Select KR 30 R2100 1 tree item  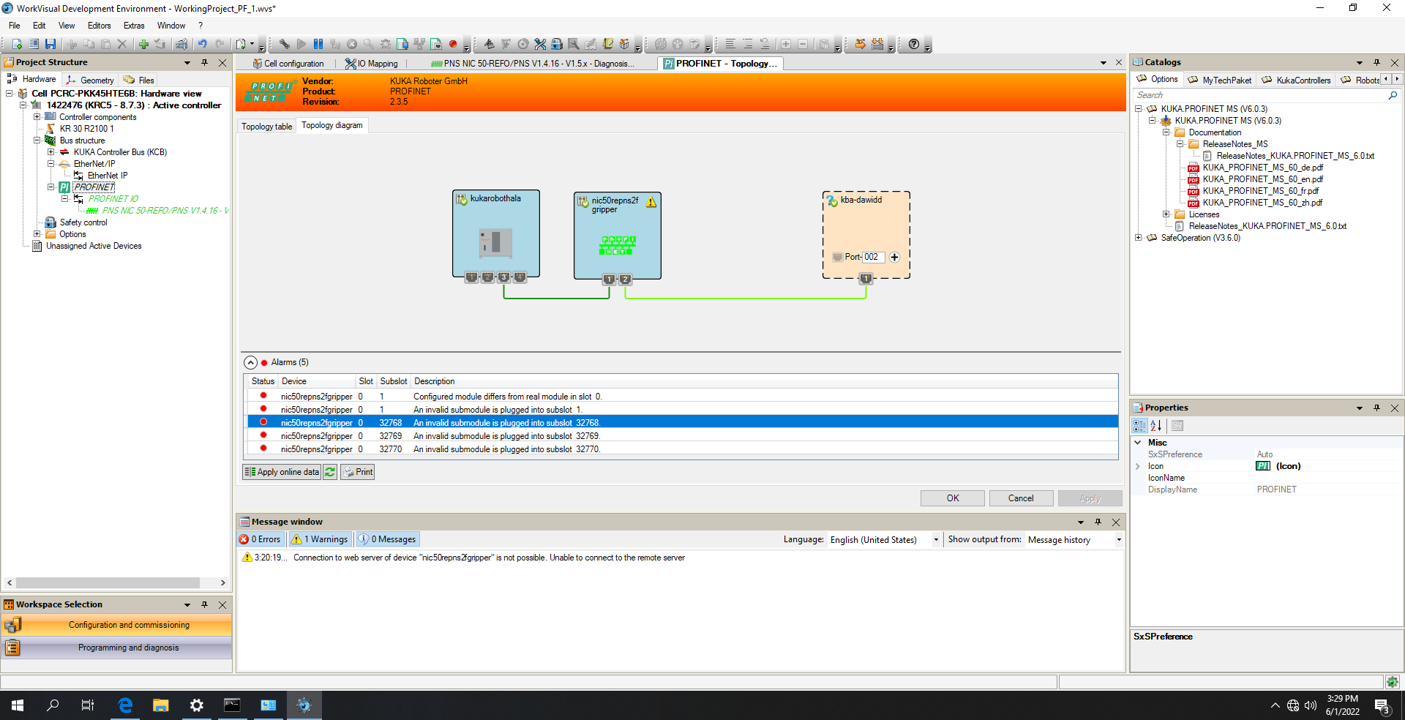(x=86, y=129)
